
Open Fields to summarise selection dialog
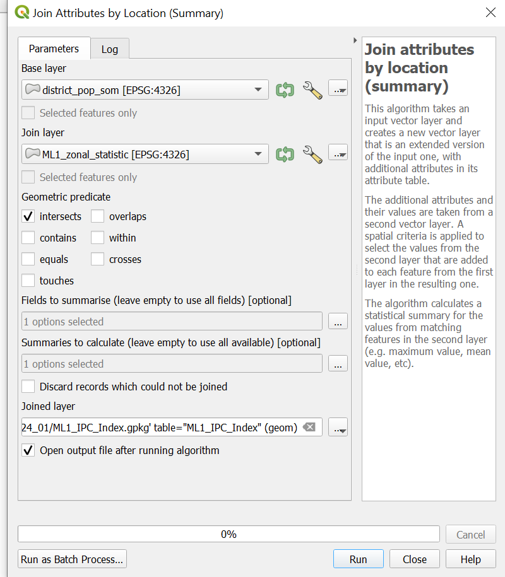(x=338, y=322)
